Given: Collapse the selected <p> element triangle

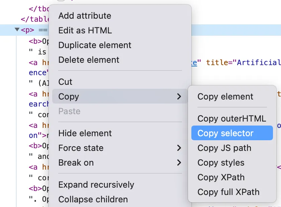Looking at the screenshot, I should pyautogui.click(x=17, y=30).
